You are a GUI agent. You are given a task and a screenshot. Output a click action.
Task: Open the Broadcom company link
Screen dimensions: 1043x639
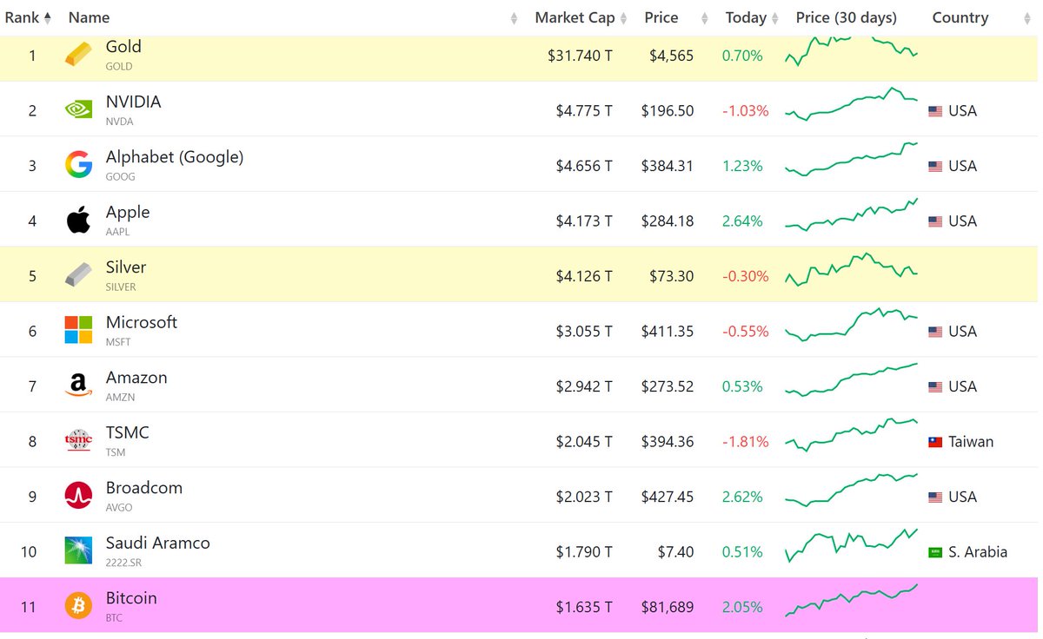click(144, 488)
